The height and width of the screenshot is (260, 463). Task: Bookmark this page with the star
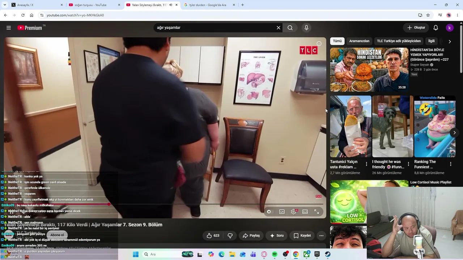[428, 15]
